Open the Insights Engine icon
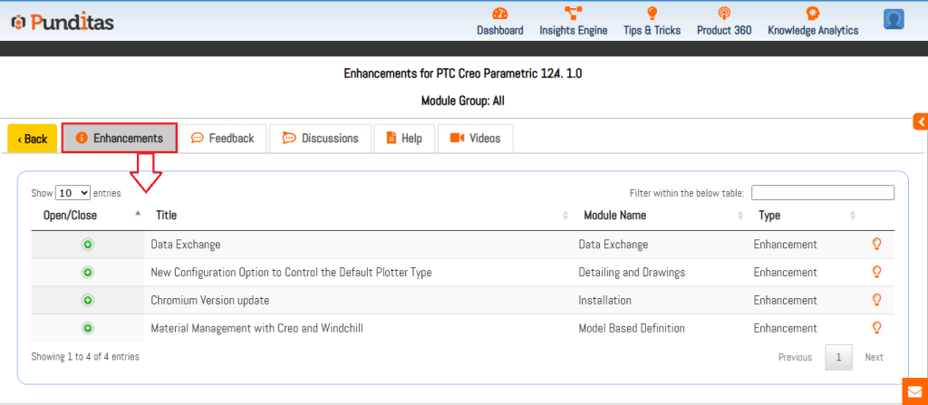Image resolution: width=928 pixels, height=405 pixels. pos(573,14)
